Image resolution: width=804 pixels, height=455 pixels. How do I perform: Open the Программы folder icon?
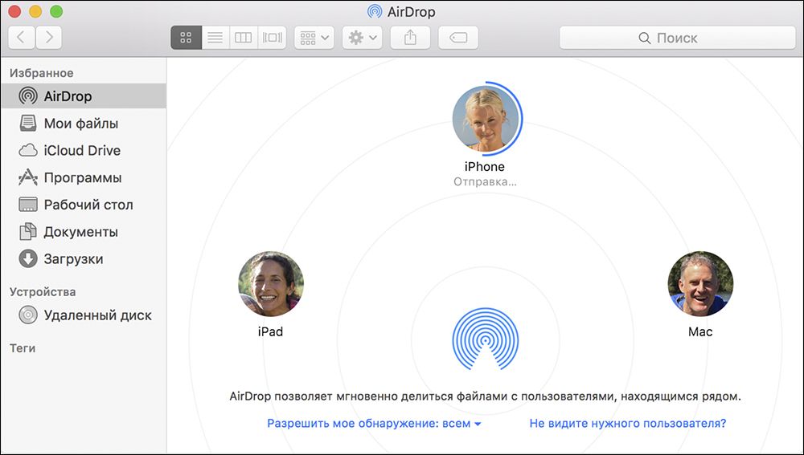pos(28,178)
